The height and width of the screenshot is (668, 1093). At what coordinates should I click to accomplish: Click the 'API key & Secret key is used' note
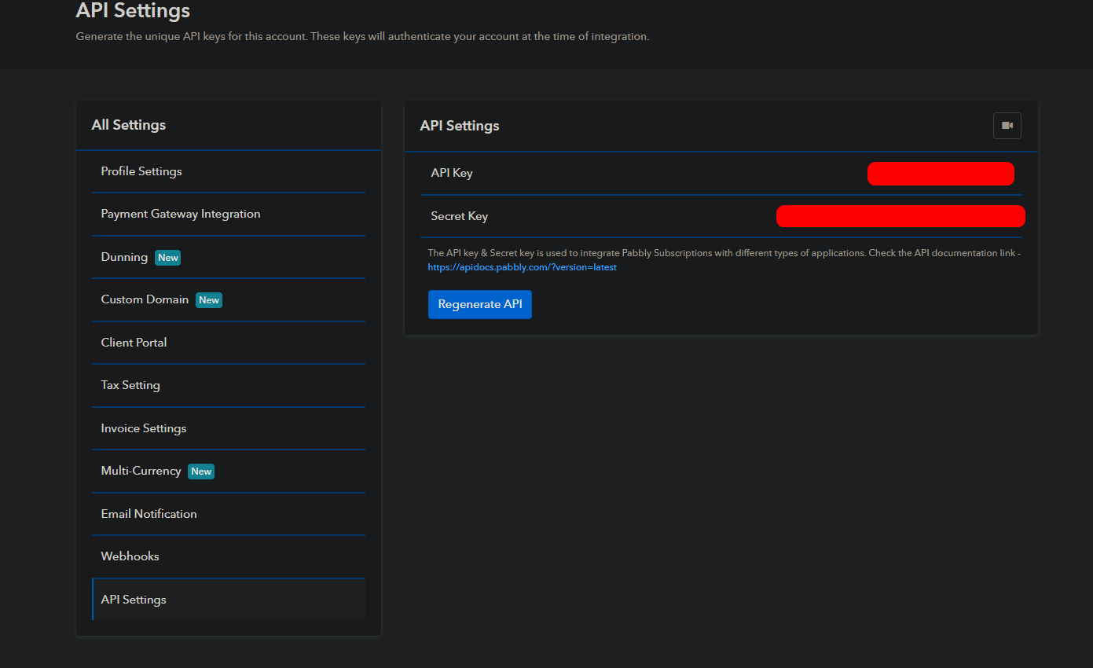pyautogui.click(x=724, y=253)
